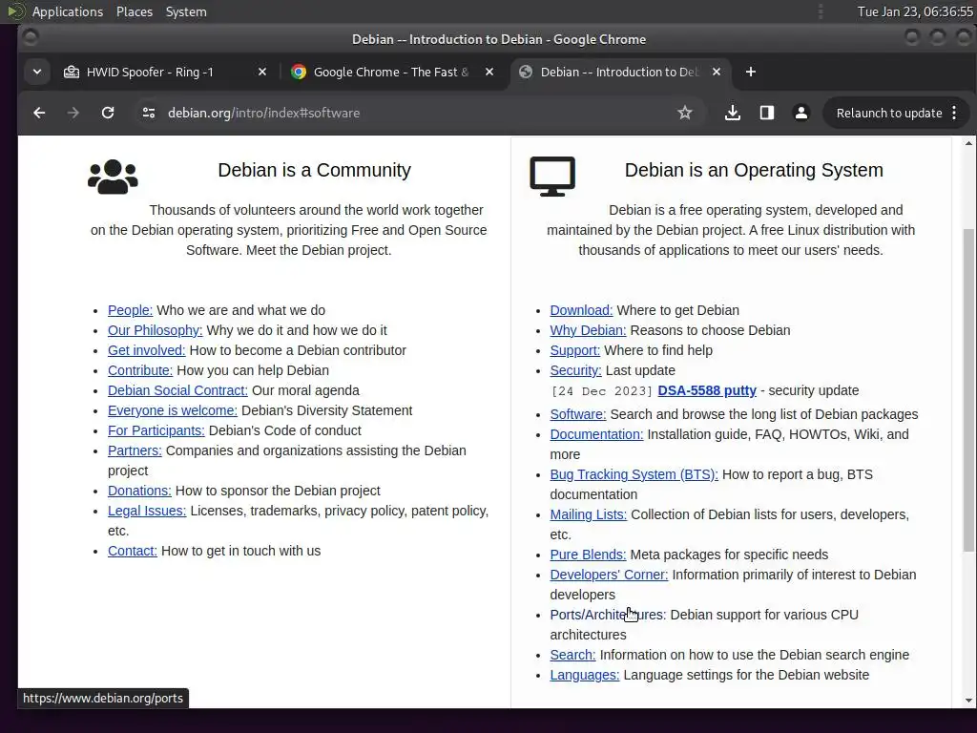Open the Pure Blends link

[x=588, y=555]
